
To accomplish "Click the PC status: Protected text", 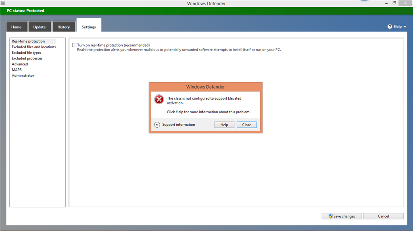I will (x=25, y=11).
